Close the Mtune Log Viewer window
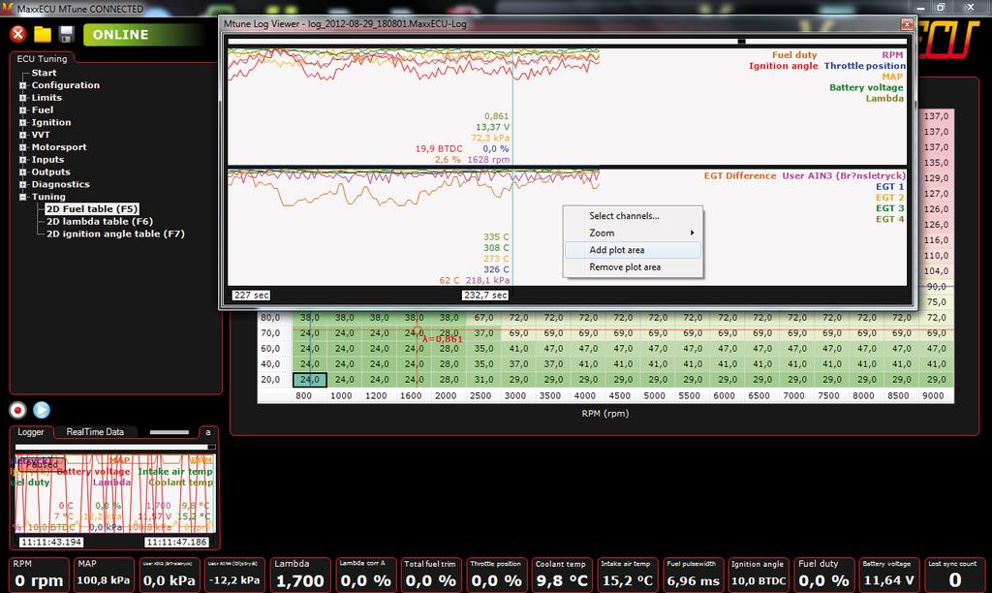Image resolution: width=992 pixels, height=593 pixels. [x=907, y=24]
